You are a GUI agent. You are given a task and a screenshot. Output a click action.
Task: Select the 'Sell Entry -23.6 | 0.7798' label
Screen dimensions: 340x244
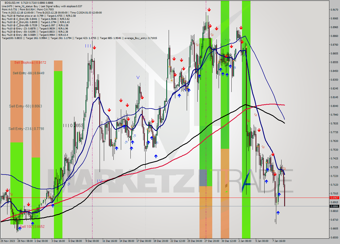(x=26, y=129)
